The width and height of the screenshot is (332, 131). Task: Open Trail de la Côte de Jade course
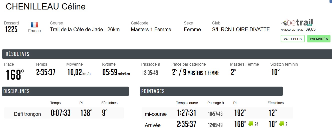85,29
